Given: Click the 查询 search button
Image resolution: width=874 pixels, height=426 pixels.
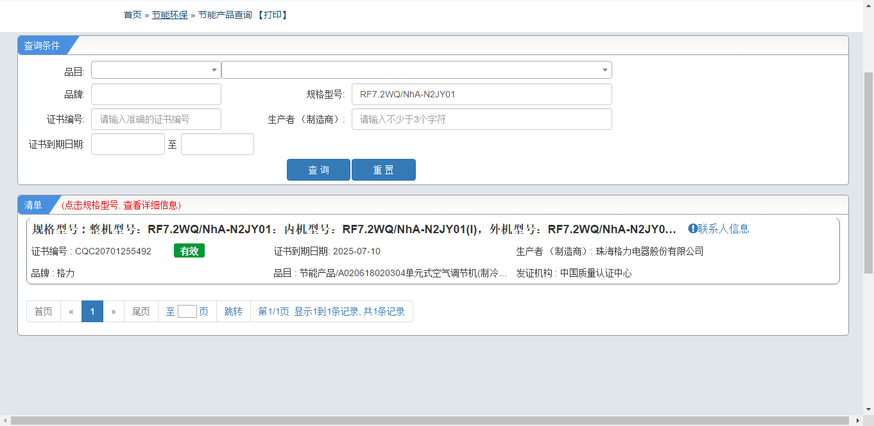Looking at the screenshot, I should (x=318, y=170).
